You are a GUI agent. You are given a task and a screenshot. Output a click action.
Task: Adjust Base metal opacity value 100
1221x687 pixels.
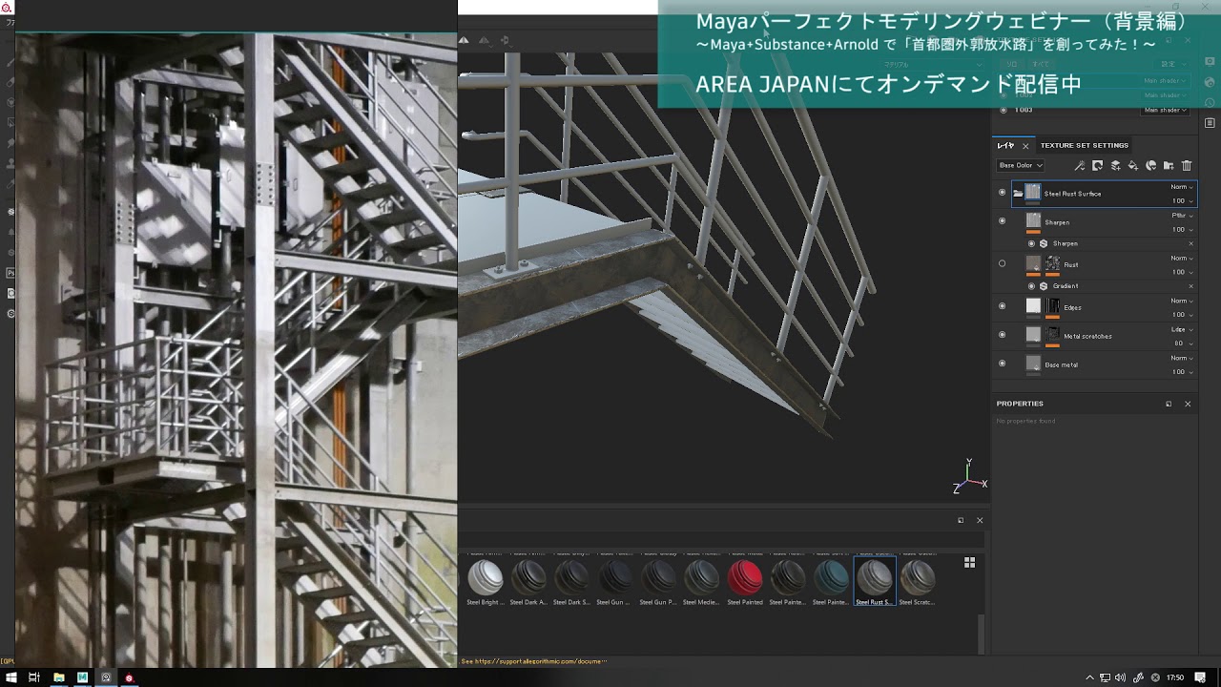(x=1182, y=372)
